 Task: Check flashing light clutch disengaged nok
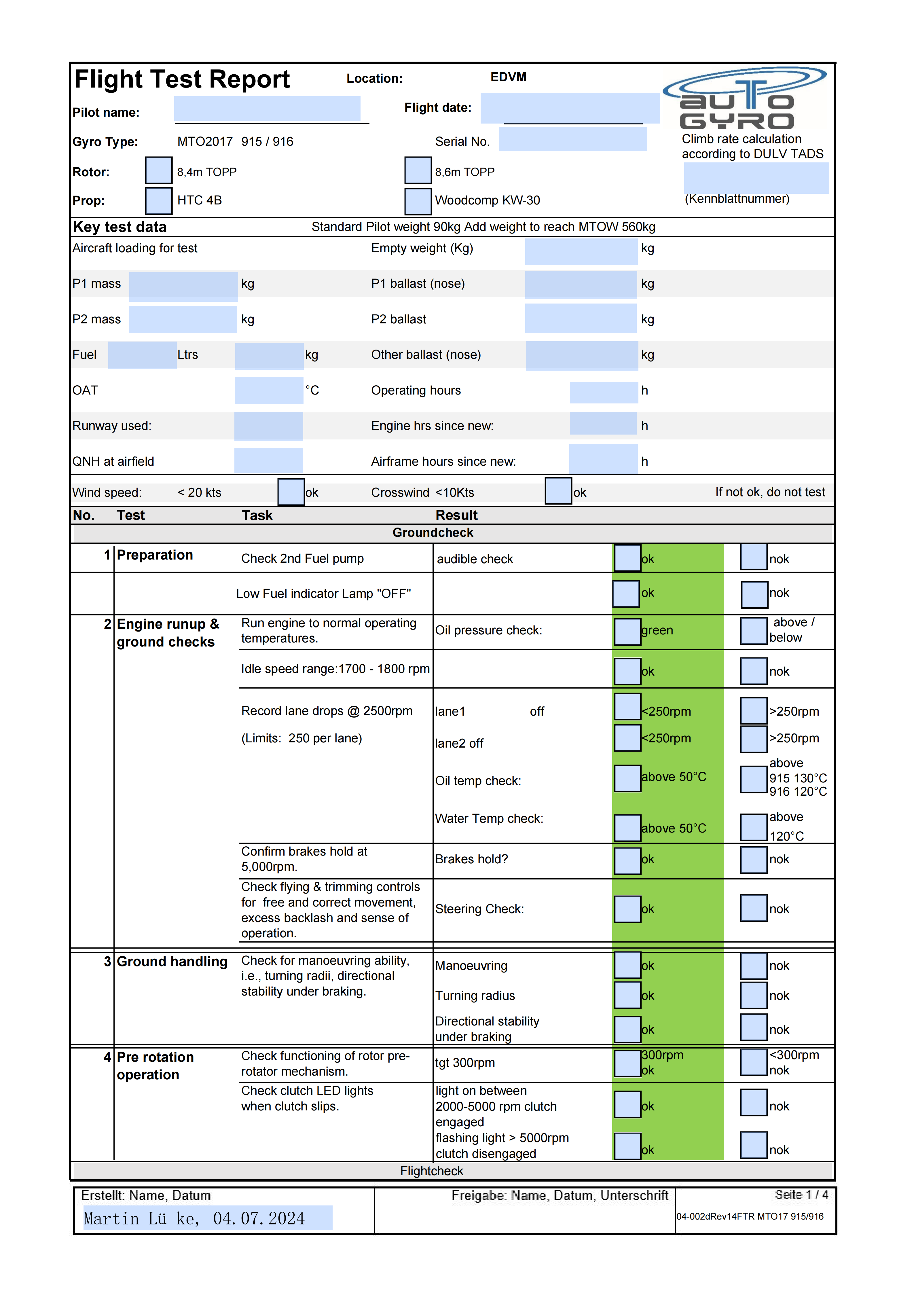point(754,1146)
